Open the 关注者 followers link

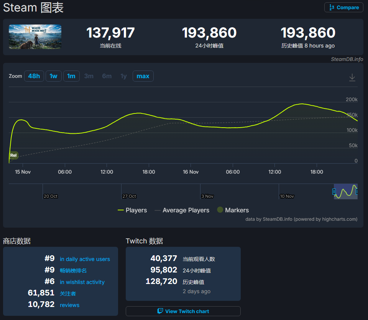pos(68,294)
